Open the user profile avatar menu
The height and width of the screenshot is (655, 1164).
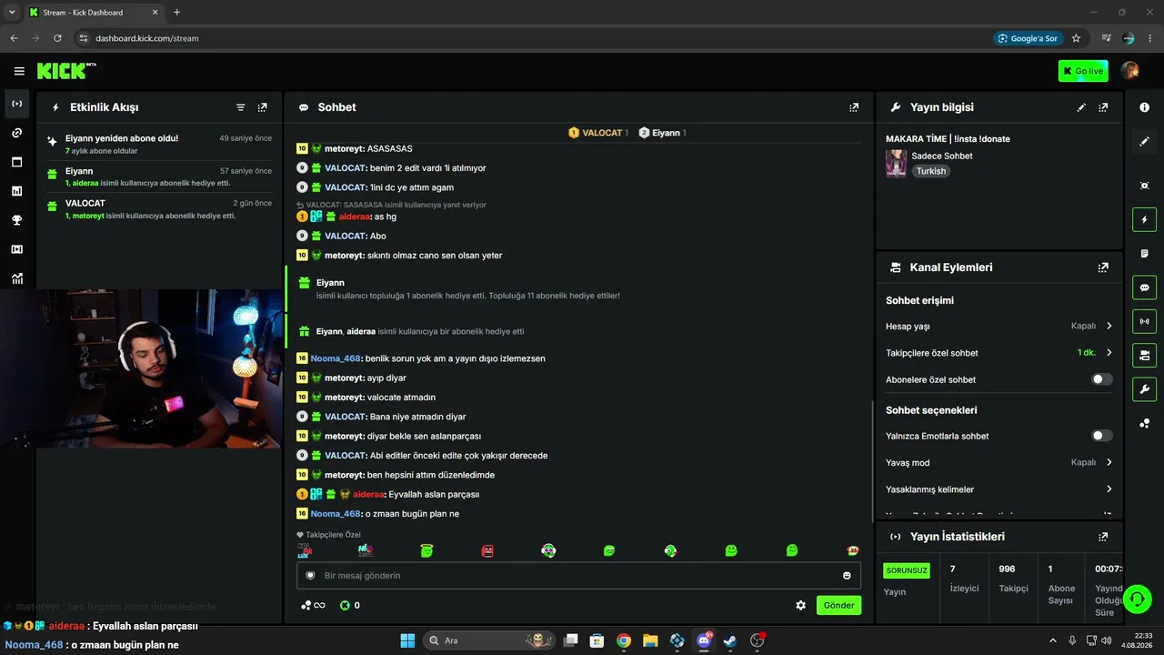coord(1130,71)
